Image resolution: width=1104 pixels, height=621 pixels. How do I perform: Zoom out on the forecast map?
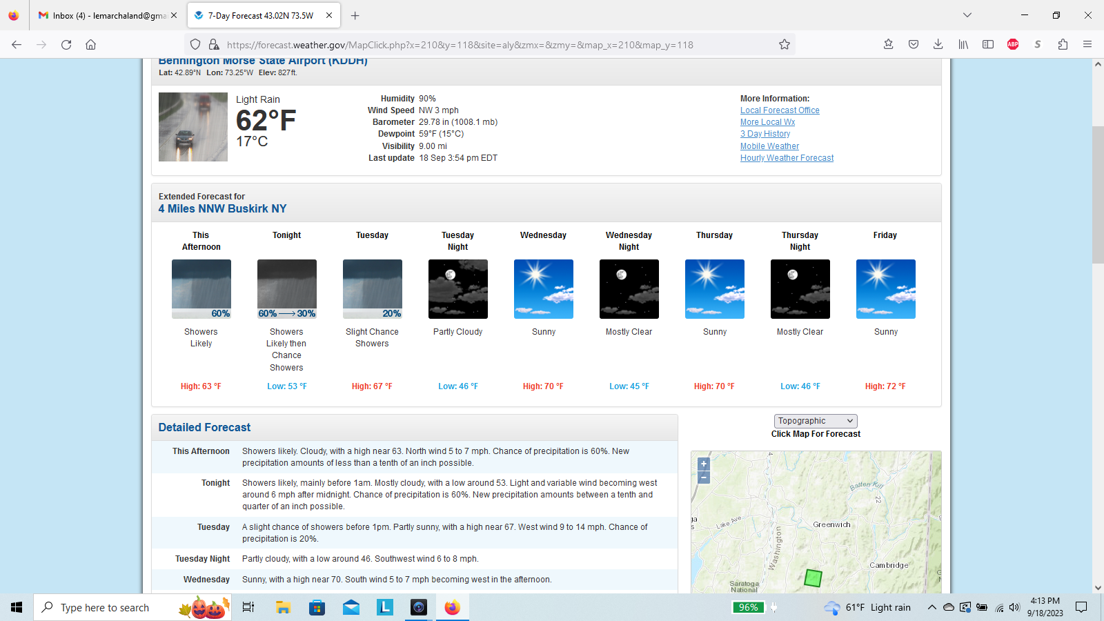coord(704,477)
